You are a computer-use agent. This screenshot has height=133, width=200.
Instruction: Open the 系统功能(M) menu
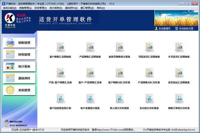point(10,8)
